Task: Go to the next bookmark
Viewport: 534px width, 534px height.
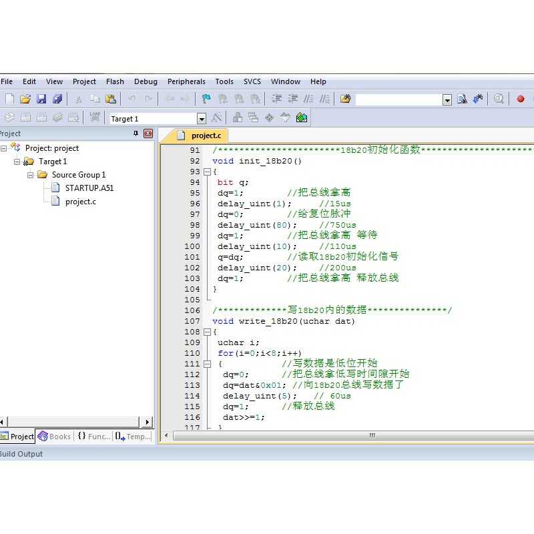Action: 239,99
